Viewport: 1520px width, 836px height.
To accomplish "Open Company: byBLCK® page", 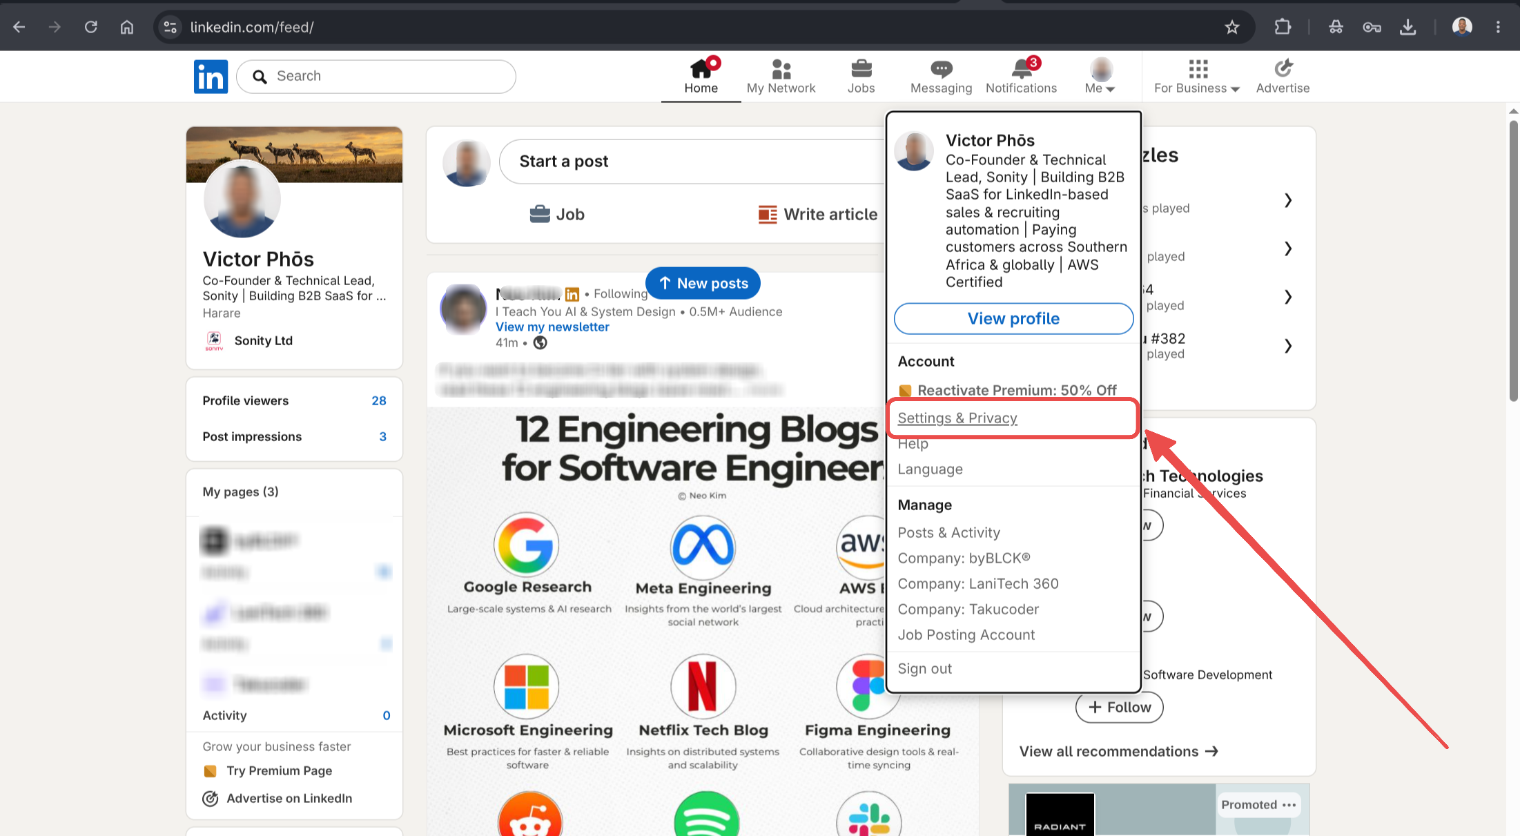I will [x=964, y=558].
